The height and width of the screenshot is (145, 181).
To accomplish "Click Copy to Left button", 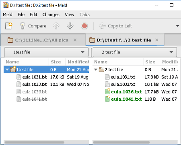I will click(115, 26).
